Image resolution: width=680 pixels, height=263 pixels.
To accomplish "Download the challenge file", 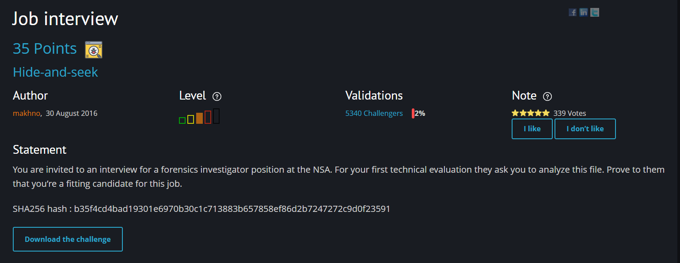I will (68, 239).
